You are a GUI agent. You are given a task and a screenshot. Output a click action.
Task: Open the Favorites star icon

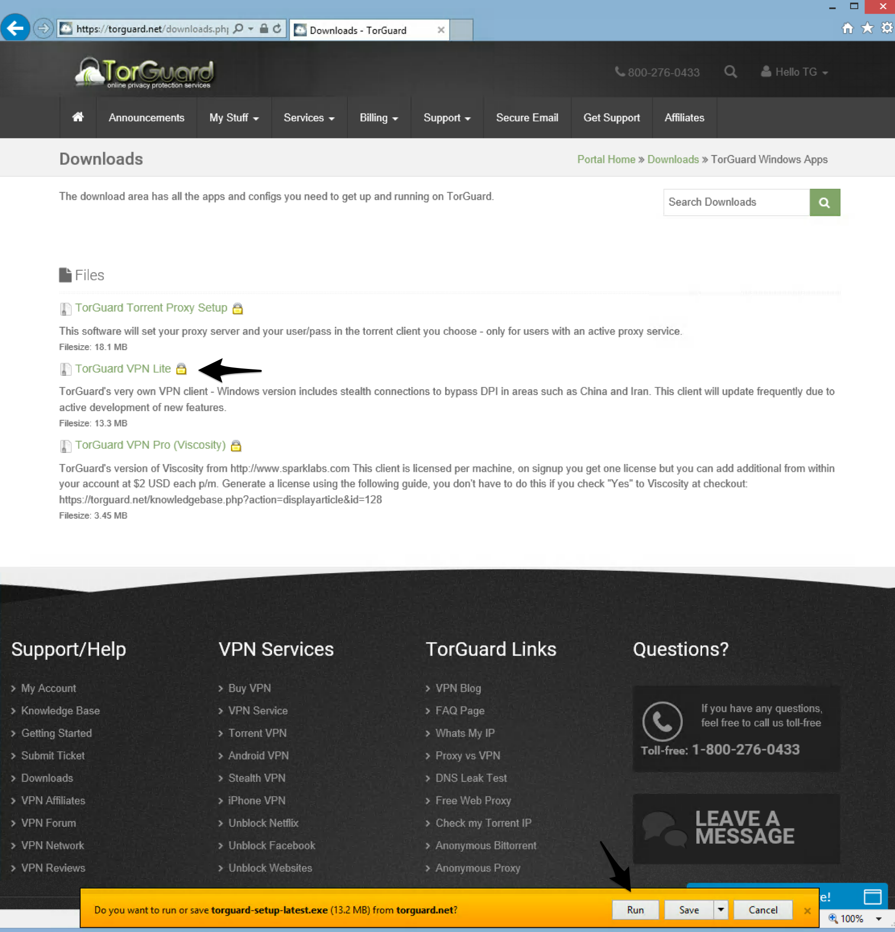click(x=868, y=28)
